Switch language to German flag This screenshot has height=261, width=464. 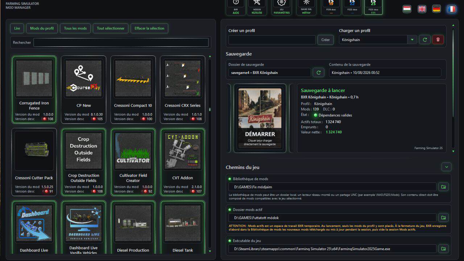pyautogui.click(x=436, y=9)
